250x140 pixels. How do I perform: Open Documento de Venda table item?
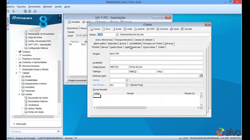38,98
